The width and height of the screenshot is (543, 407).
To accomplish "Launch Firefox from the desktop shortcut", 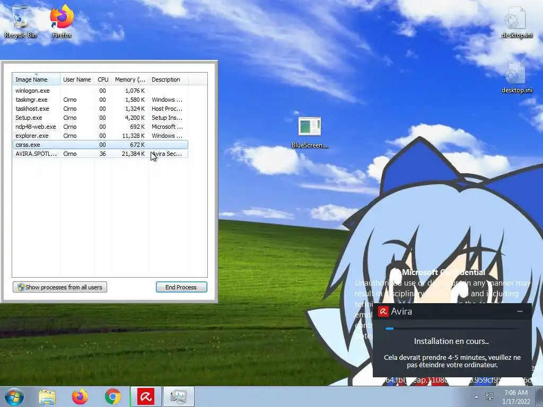I will click(62, 21).
